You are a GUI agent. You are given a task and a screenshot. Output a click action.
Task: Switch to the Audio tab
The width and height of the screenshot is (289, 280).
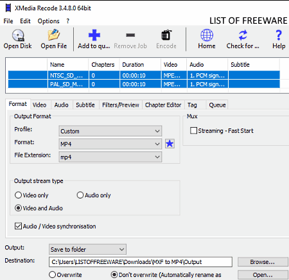click(x=61, y=105)
